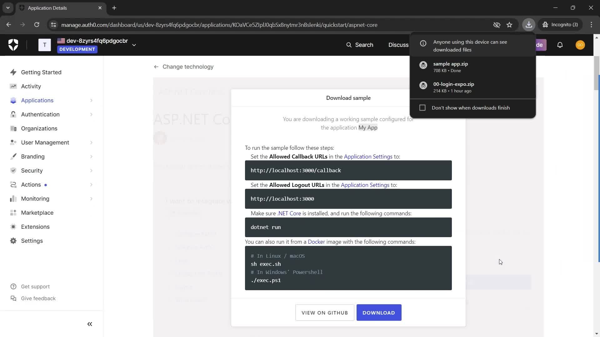
Task: Click the Extensions chip icon
Action: pos(13,227)
